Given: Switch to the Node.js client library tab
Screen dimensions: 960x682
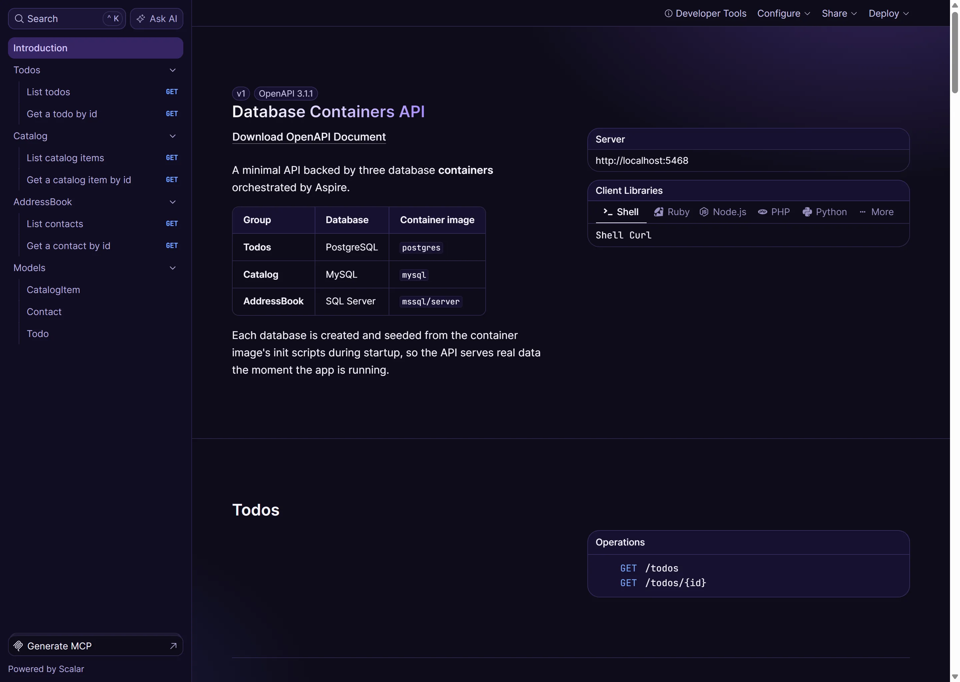Looking at the screenshot, I should [x=723, y=212].
